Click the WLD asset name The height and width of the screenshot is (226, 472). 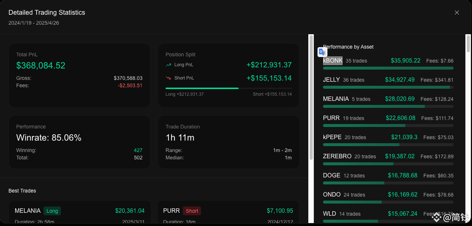point(330,214)
